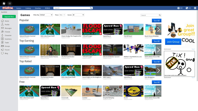
Task: Click the Forum icon in the sidebar
Action: (2, 50)
